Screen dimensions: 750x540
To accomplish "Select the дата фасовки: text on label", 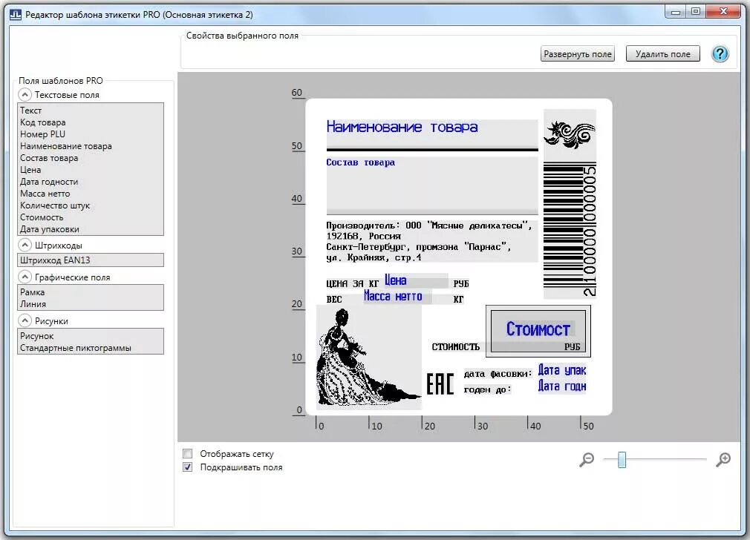I will pos(498,374).
